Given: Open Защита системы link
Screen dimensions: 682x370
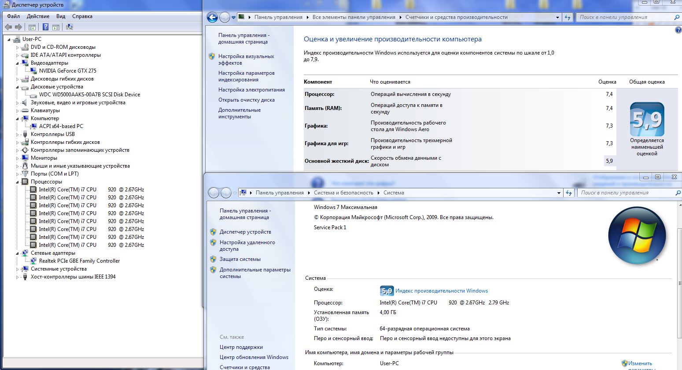Looking at the screenshot, I should (x=240, y=259).
